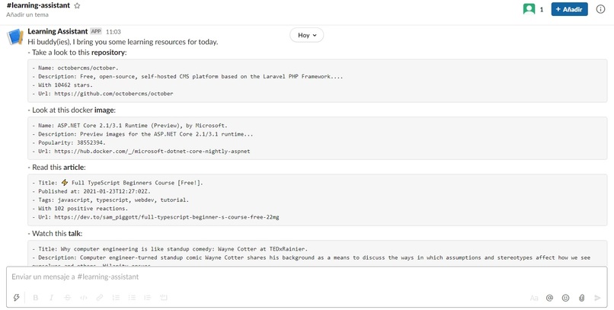This screenshot has height=310, width=614.
Task: Focus the Enviar un mensaje input field
Action: click(306, 277)
